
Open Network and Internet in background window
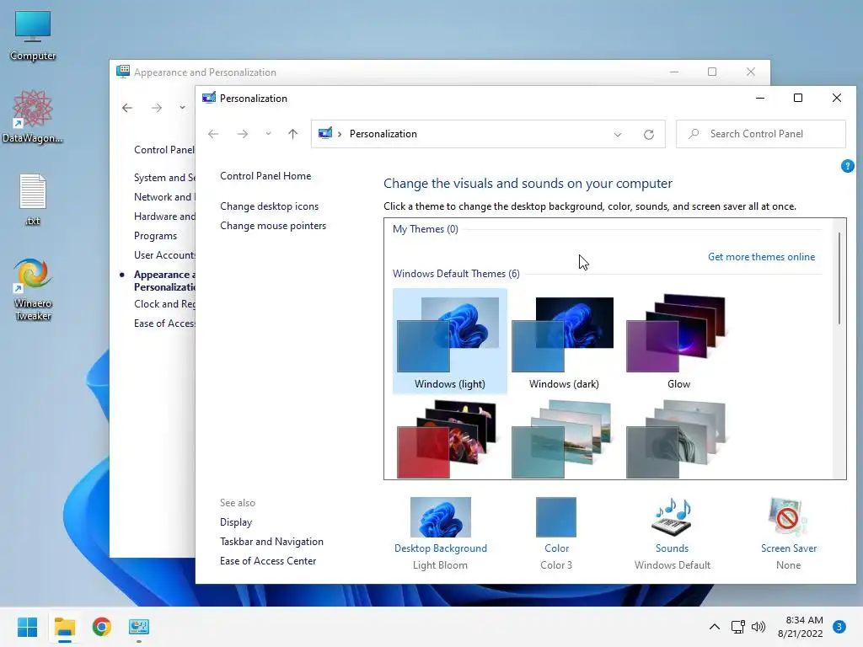(164, 197)
